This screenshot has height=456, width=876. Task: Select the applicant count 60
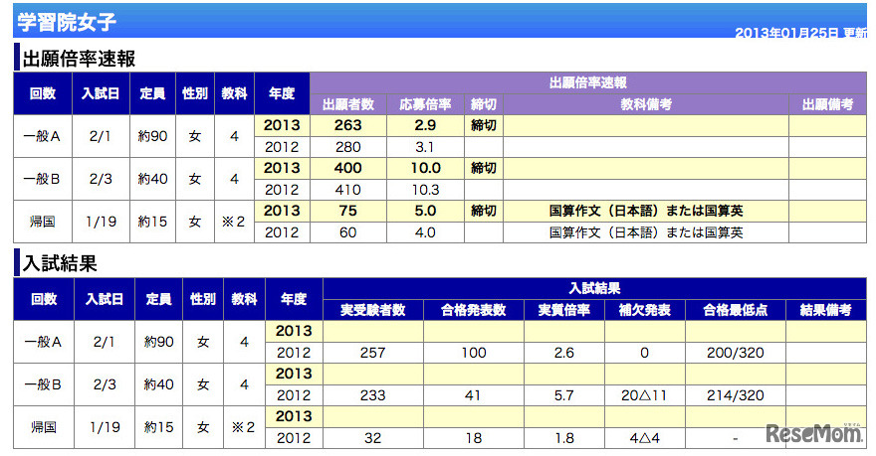tap(348, 232)
